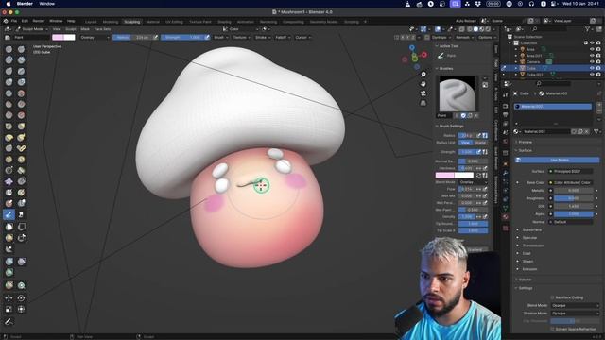Viewport: 605px width, 340px height.
Task: Open the Material properties tab icon
Action: 506,217
